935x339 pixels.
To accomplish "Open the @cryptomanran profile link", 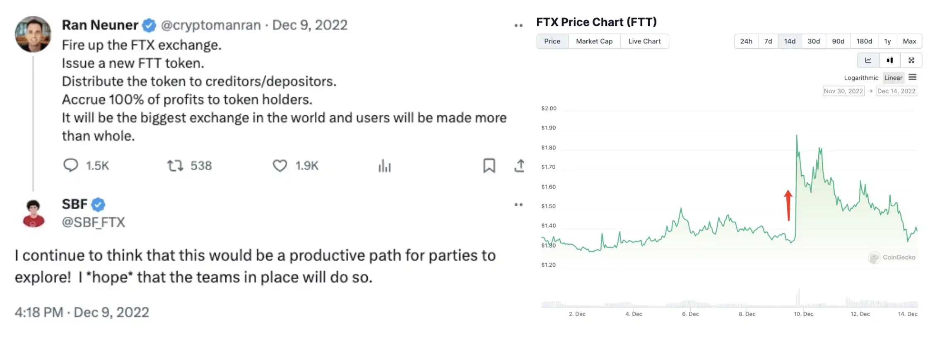I will click(x=211, y=25).
